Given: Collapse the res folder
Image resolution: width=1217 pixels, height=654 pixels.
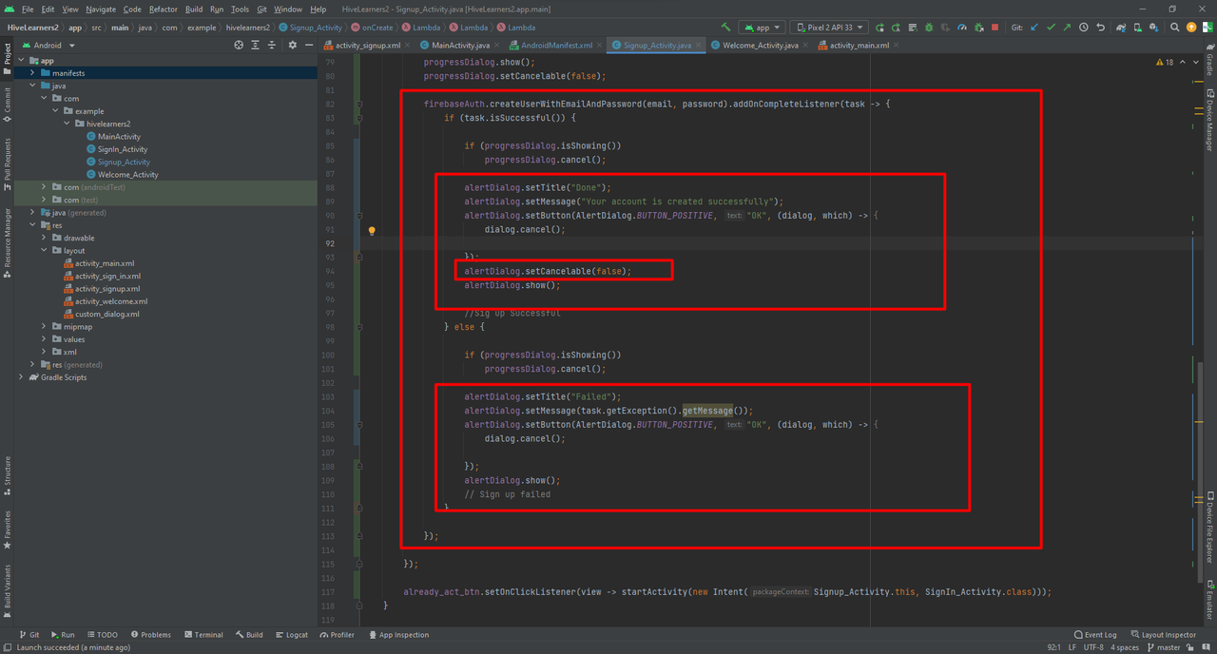Looking at the screenshot, I should pos(32,225).
